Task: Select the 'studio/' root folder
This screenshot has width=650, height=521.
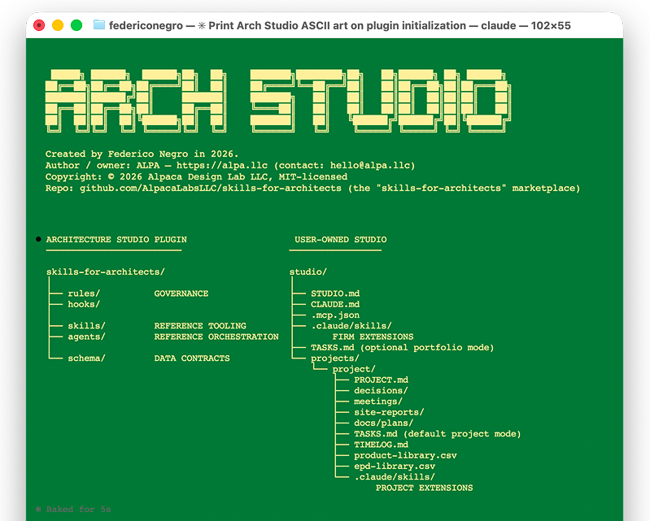Action: pos(308,272)
